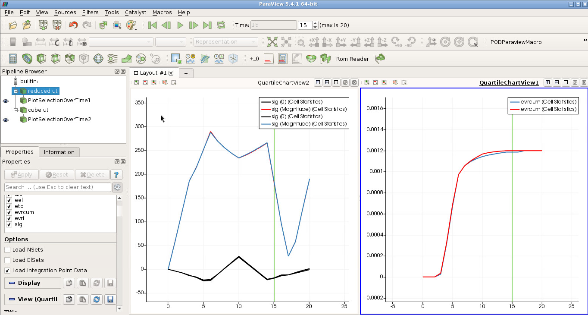Apply the Slice filter

[x=55, y=58]
